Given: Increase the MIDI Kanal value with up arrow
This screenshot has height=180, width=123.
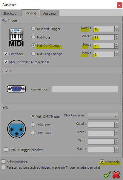Looking at the screenshot, I should click(116, 28).
